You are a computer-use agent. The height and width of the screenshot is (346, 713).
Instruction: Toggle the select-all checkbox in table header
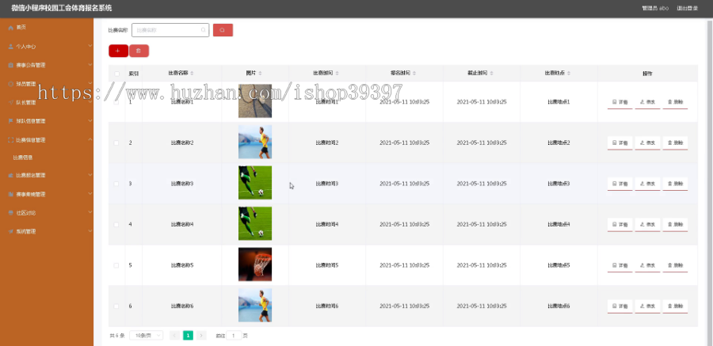[116, 74]
